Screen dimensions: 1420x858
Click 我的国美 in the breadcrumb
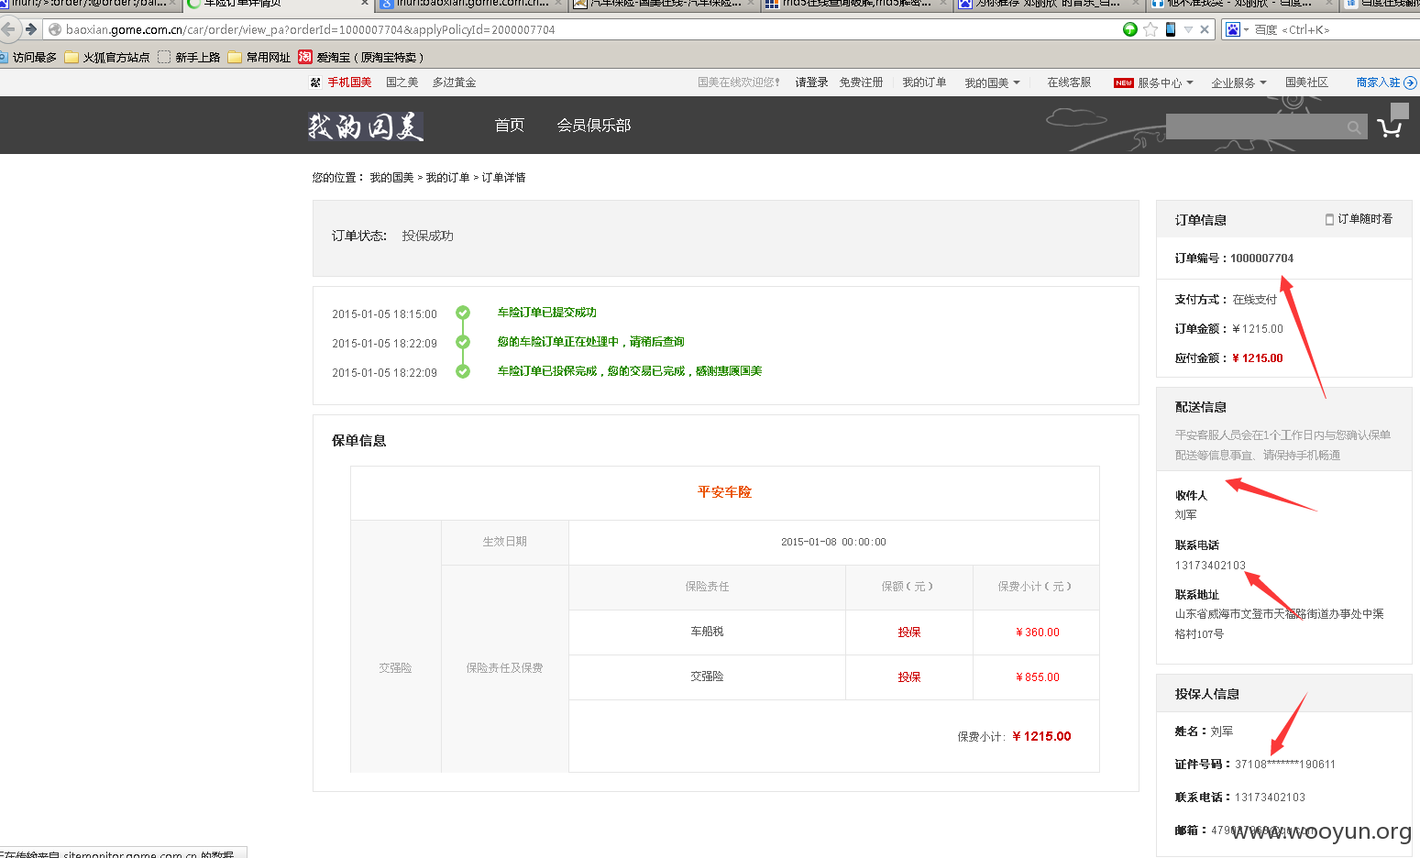(x=391, y=178)
